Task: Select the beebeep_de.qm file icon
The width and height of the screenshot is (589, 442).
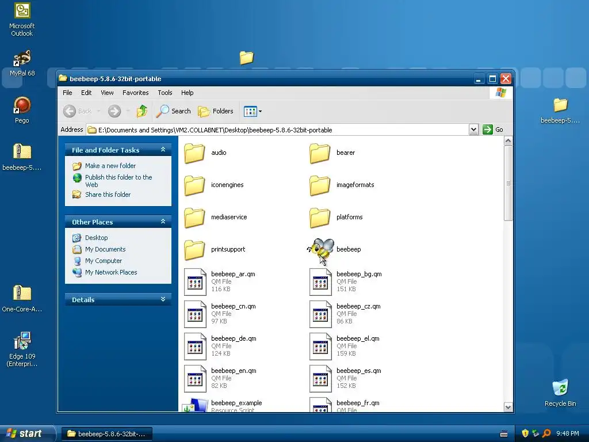Action: point(195,346)
